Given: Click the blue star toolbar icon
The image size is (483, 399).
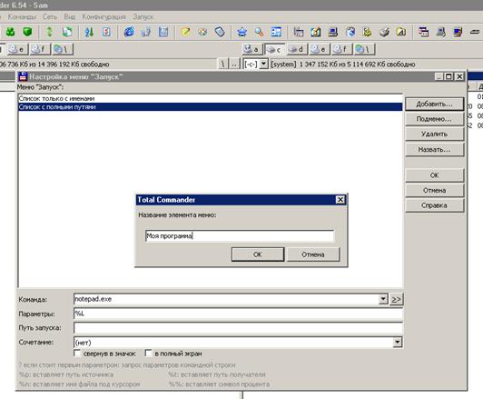Looking at the screenshot, I should pos(242,32).
